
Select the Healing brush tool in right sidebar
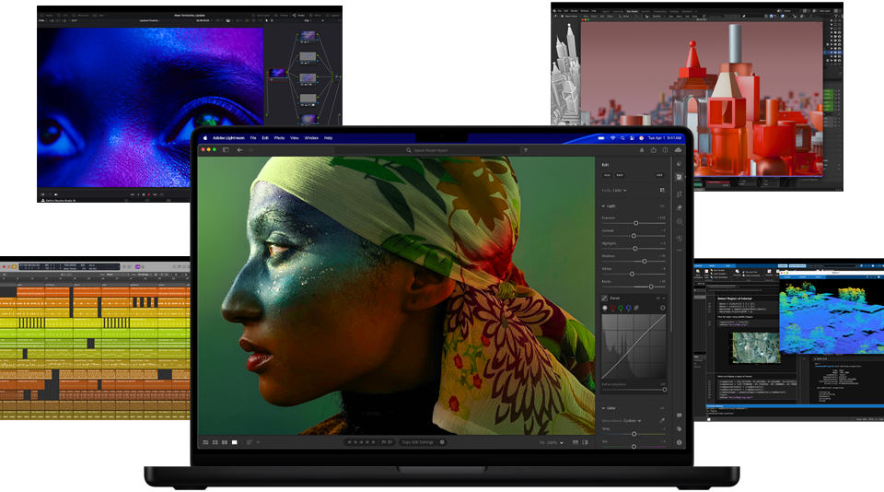point(679,207)
